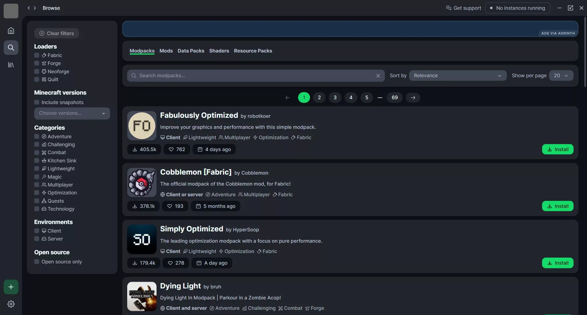587x315 pixels.
Task: Click the Search modpacks input field
Action: [x=256, y=76]
